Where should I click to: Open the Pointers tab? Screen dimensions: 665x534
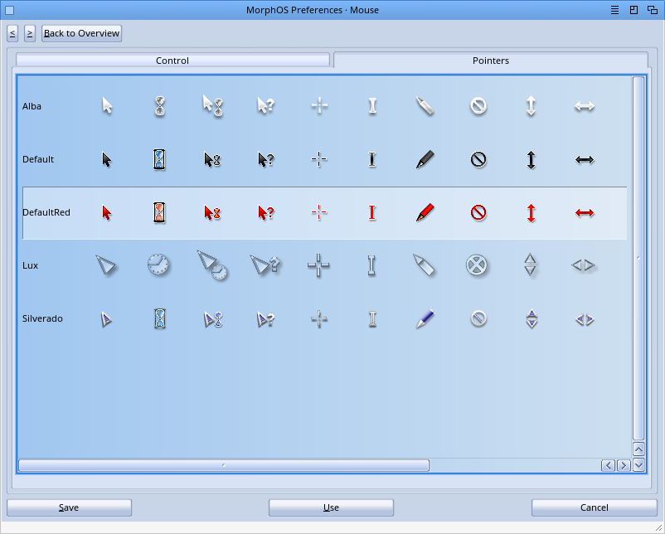pyautogui.click(x=491, y=61)
